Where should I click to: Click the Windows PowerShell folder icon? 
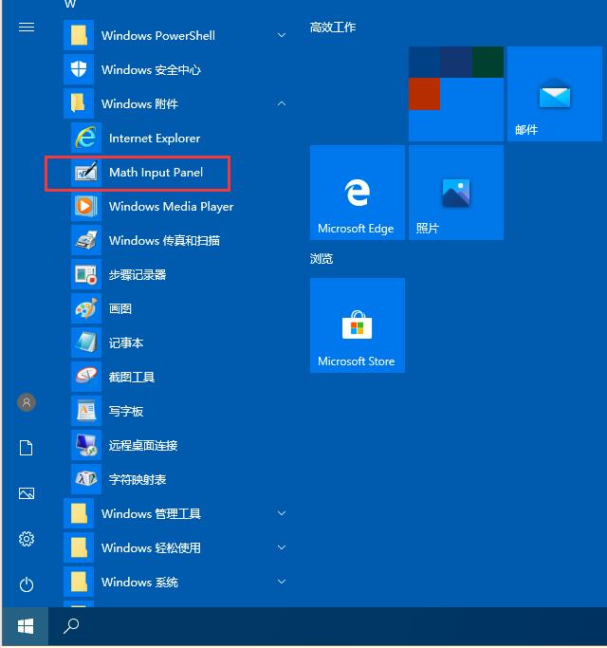pyautogui.click(x=79, y=35)
